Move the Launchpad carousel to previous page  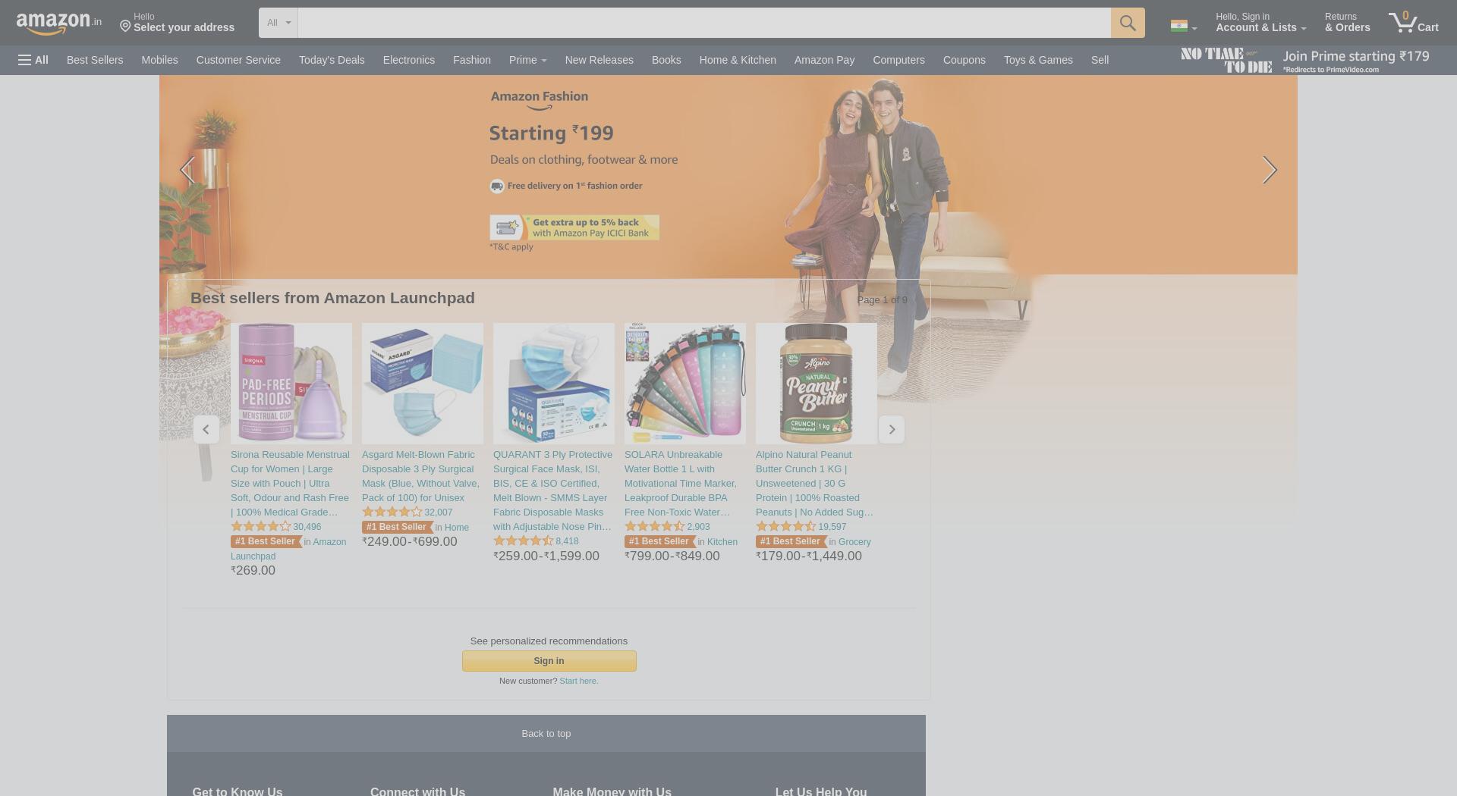click(206, 430)
